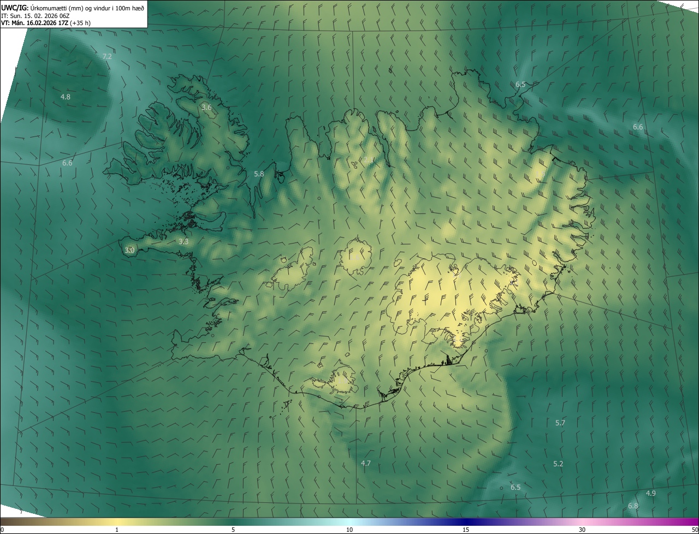
Task: Pick the dark blue section of the color bar
Action: coord(466,522)
